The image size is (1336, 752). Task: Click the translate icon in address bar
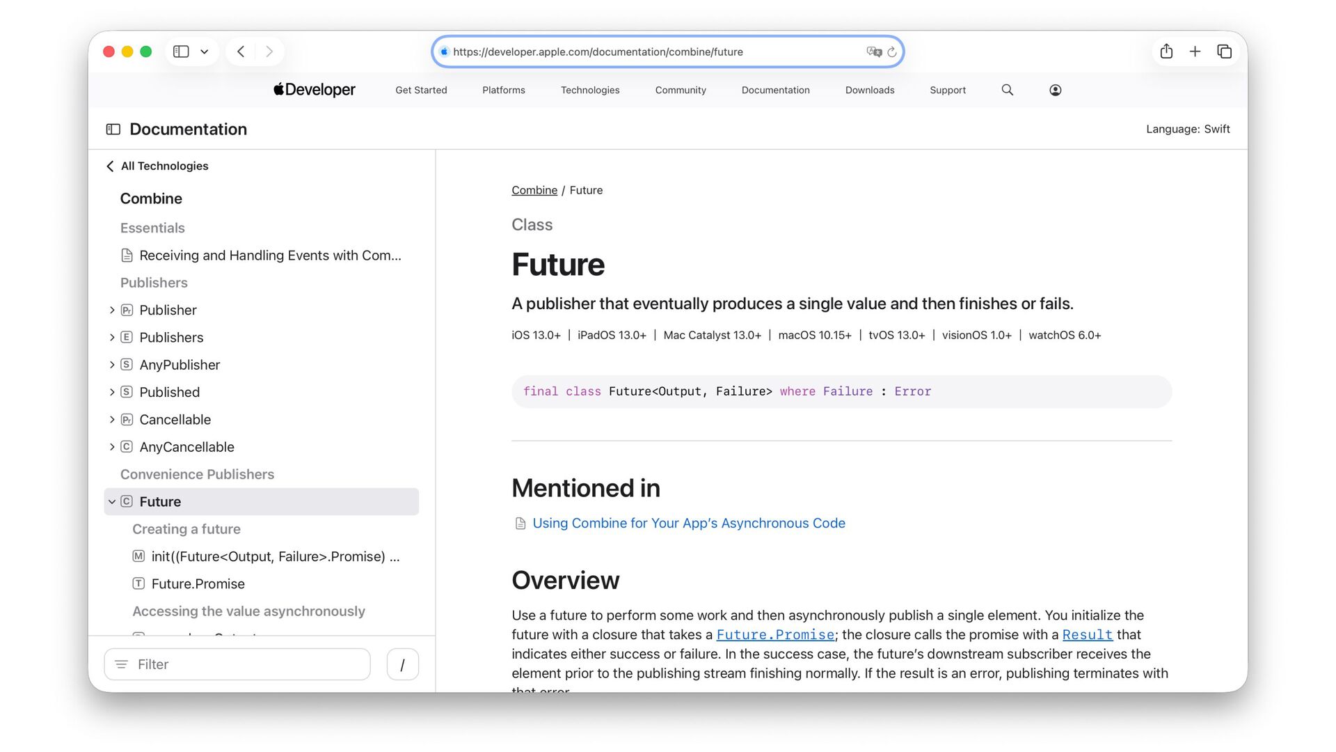click(x=873, y=52)
